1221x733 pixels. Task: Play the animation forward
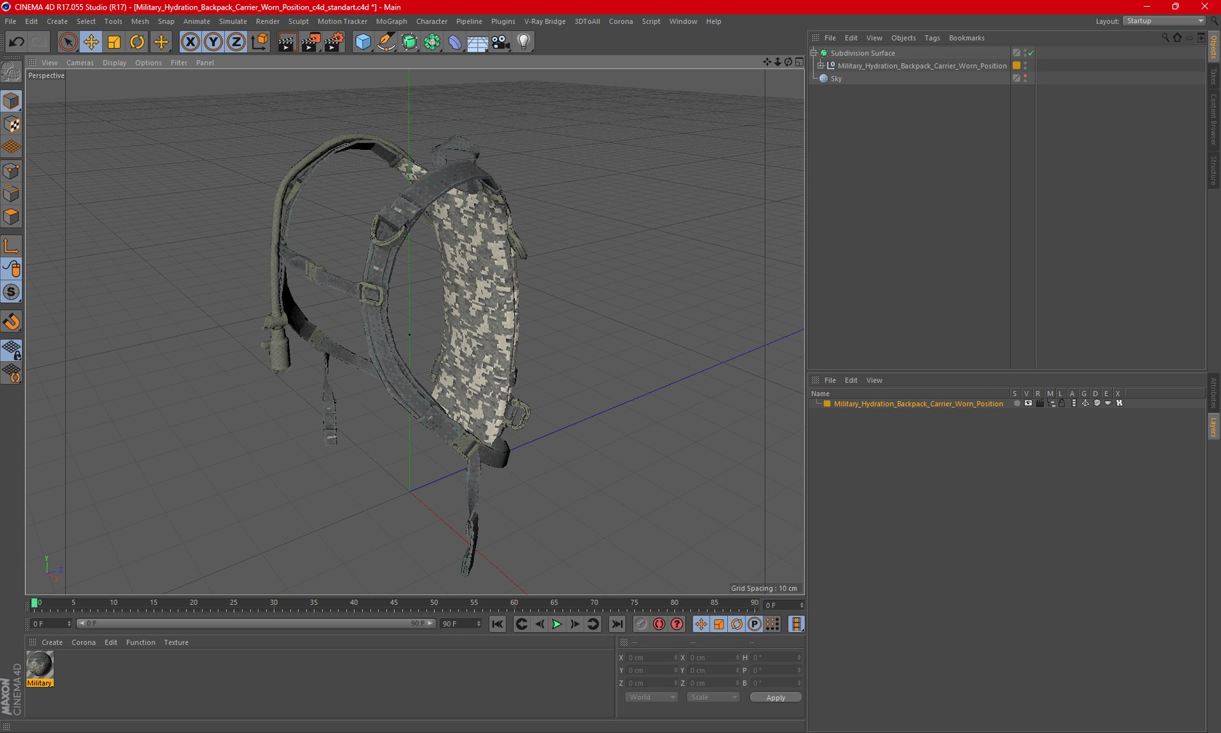tap(557, 624)
